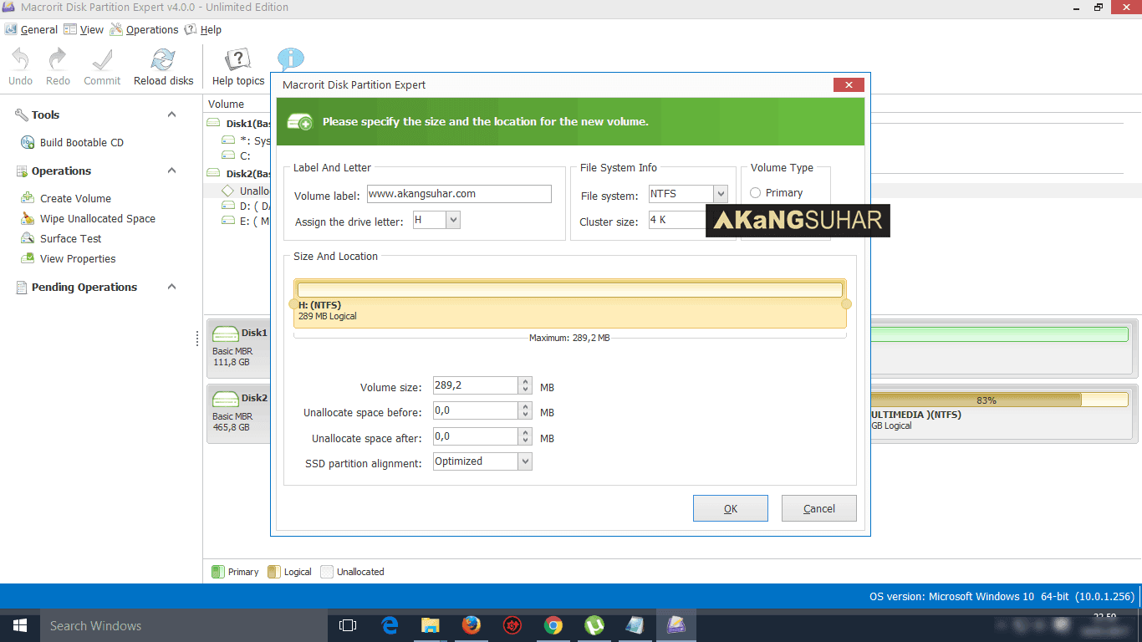Open the View menu
The height and width of the screenshot is (642, 1142).
click(x=84, y=29)
